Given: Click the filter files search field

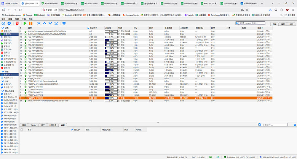Looking at the screenshot, I should coord(273,124).
